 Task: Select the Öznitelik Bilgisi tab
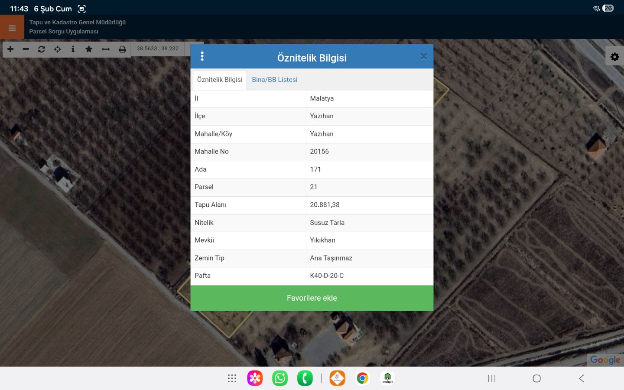point(220,80)
